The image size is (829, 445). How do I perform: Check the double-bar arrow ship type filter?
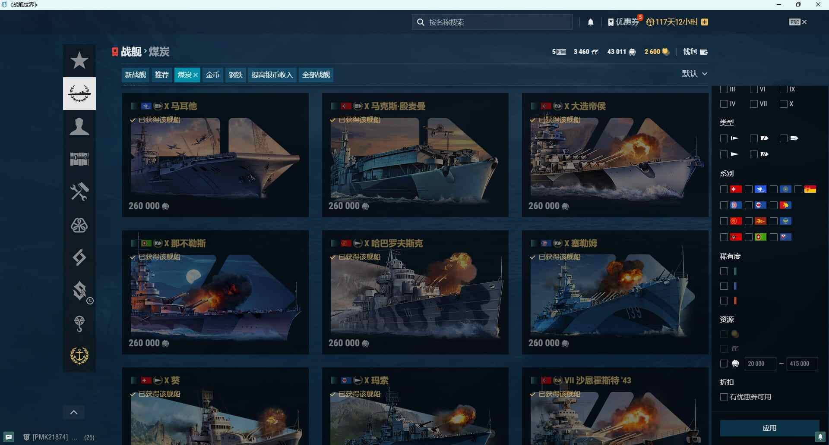[784, 138]
